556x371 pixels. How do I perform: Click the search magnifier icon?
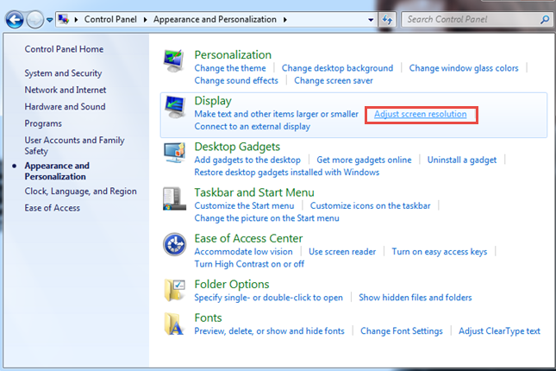[x=545, y=20]
